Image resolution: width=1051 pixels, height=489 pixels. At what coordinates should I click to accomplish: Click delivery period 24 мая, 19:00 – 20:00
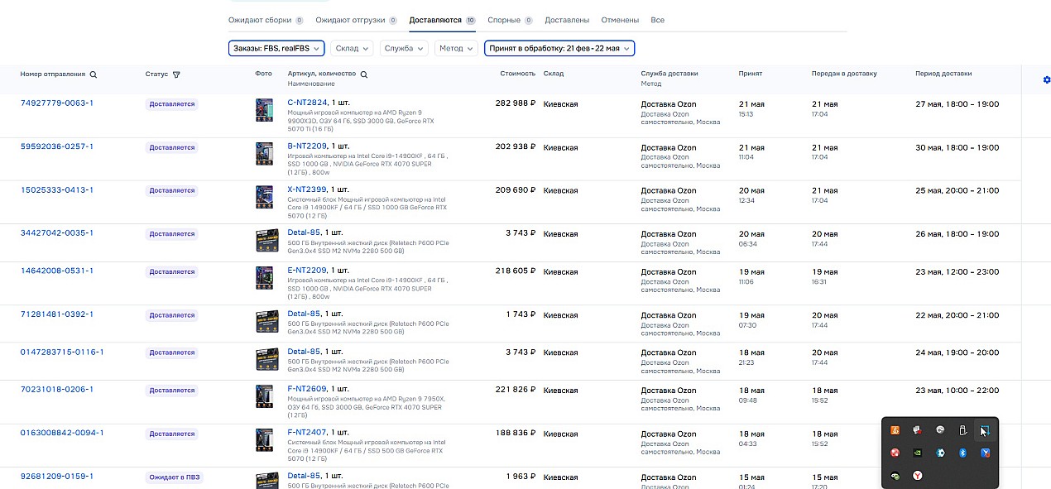pyautogui.click(x=957, y=352)
